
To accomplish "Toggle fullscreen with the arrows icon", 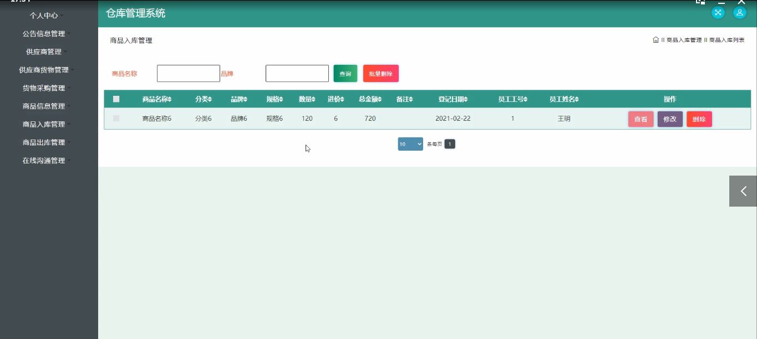I will (718, 13).
